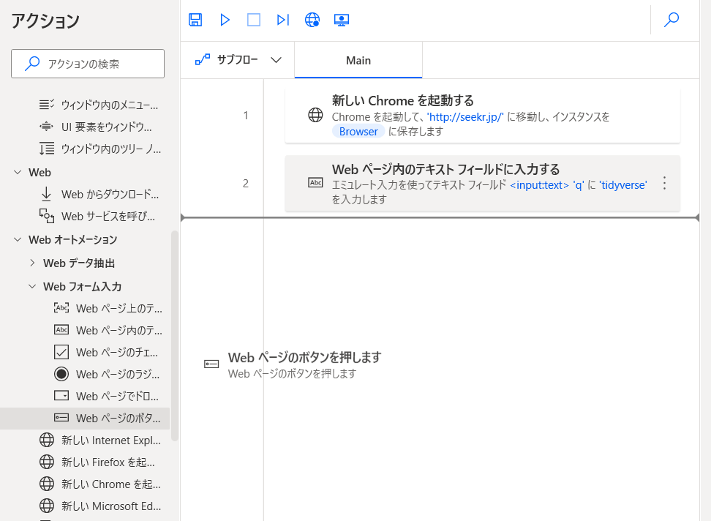Open flow search with the magnifier icon
711x521 pixels.
coord(671,20)
